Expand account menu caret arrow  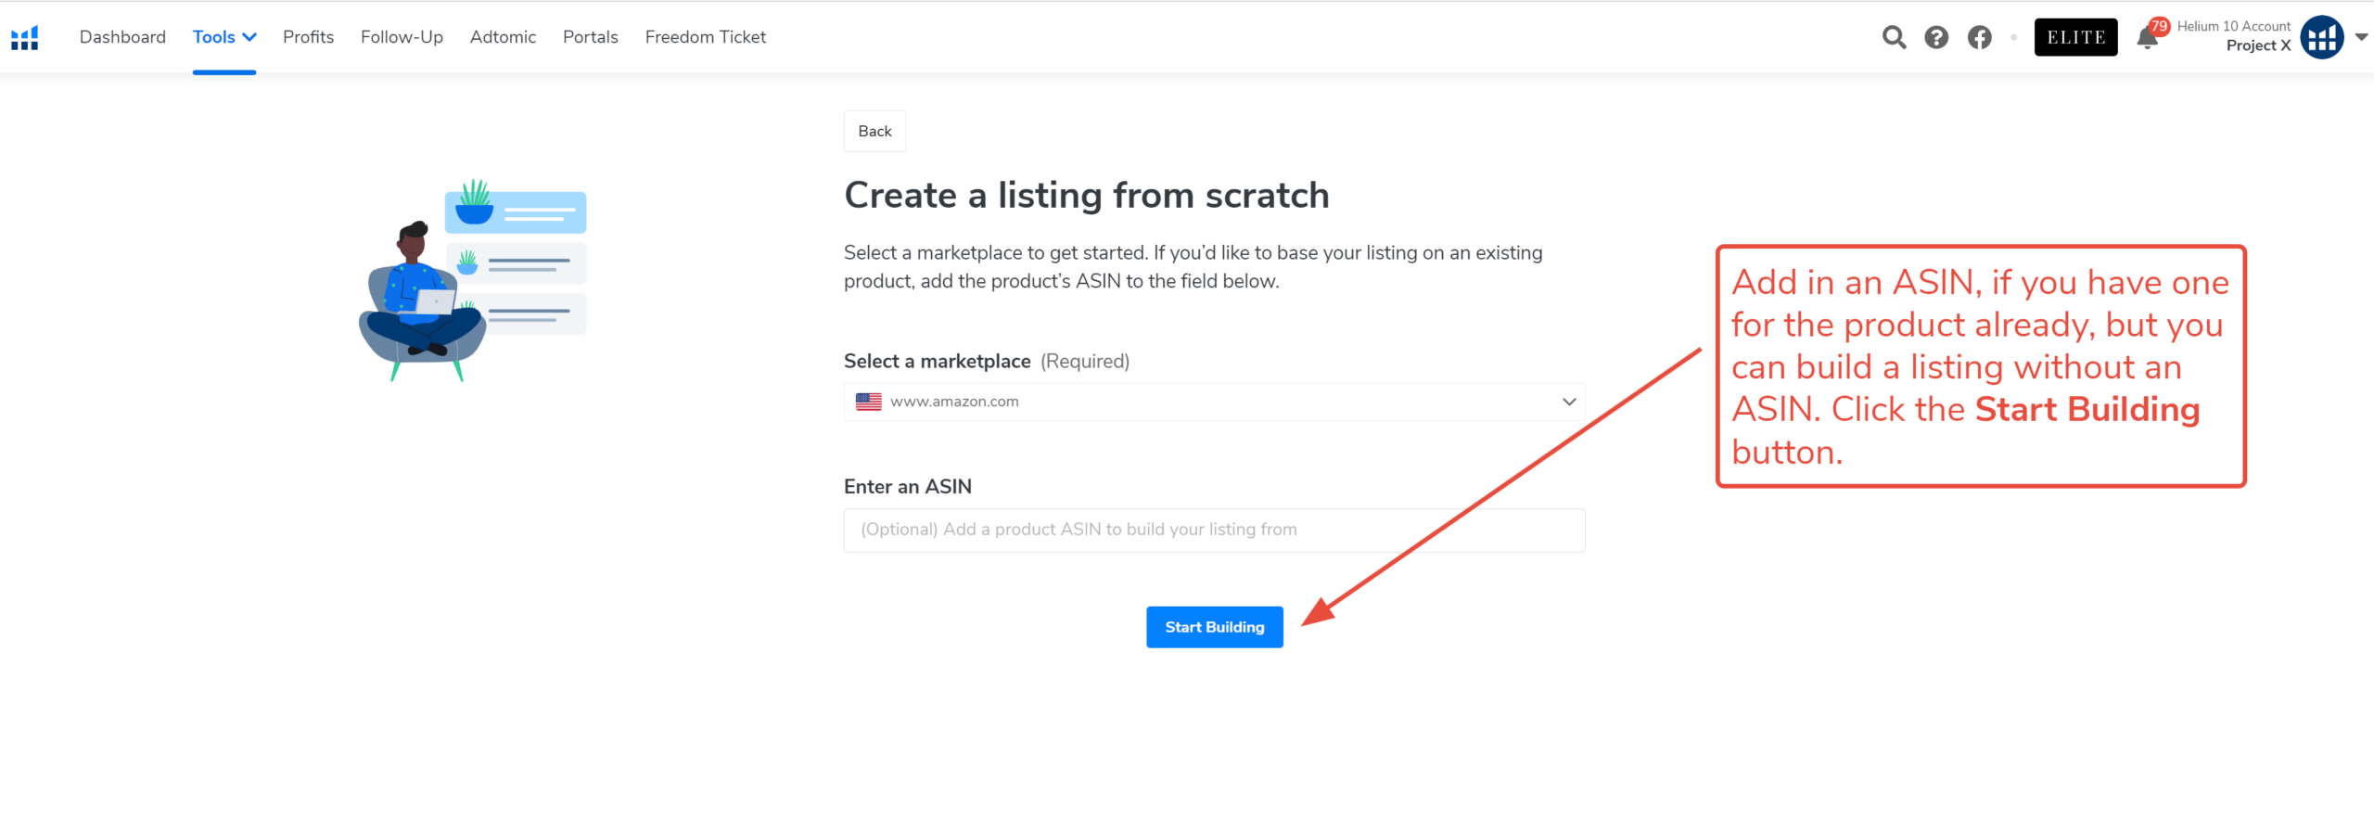2361,37
